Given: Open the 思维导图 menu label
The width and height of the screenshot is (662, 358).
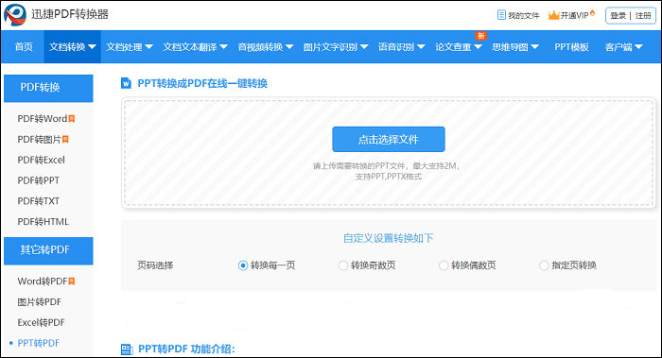Looking at the screenshot, I should pyautogui.click(x=510, y=47).
